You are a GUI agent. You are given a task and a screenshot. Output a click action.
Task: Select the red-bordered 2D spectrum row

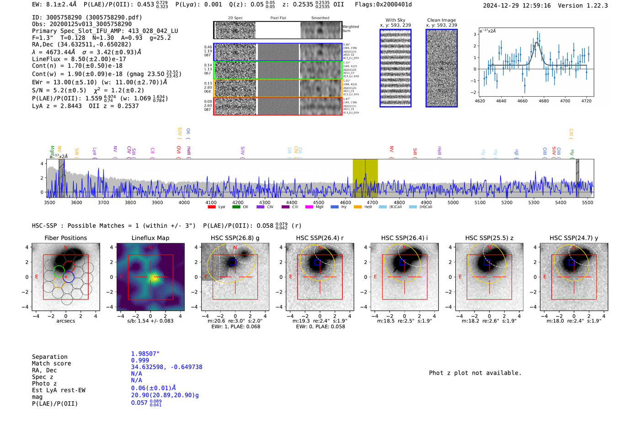(x=277, y=106)
